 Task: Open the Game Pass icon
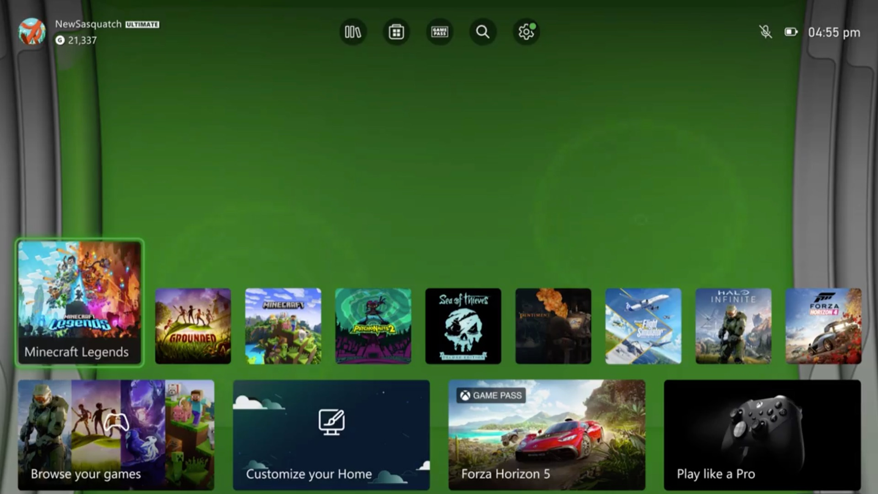pyautogui.click(x=440, y=32)
